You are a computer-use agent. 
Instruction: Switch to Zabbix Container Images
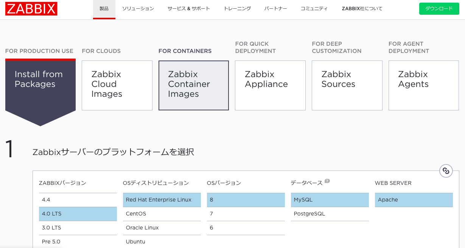[194, 85]
